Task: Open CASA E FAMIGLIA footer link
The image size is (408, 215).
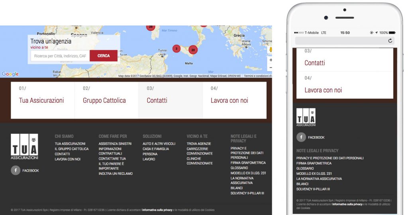Action: (x=156, y=149)
